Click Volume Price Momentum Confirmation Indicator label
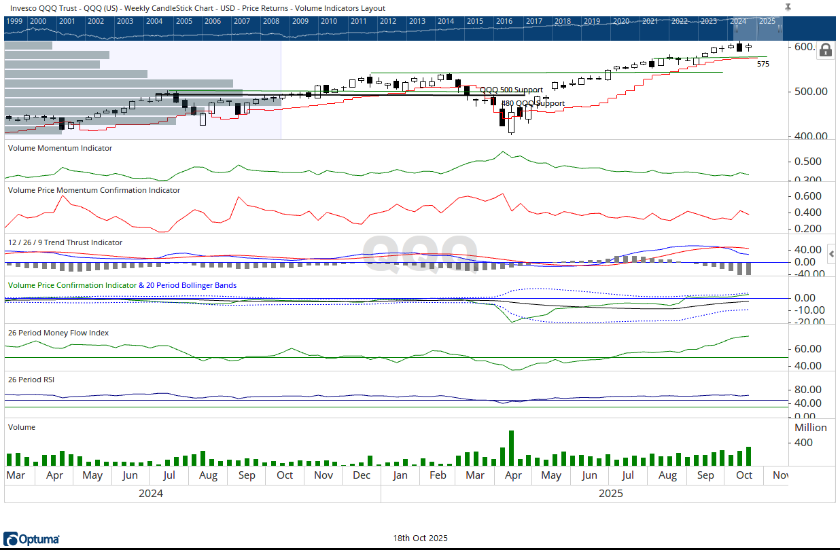The height and width of the screenshot is (550, 840). 94,190
